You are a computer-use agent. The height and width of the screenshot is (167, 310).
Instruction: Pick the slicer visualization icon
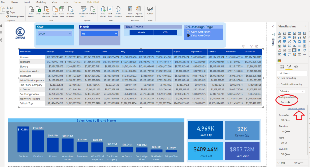point(284,50)
